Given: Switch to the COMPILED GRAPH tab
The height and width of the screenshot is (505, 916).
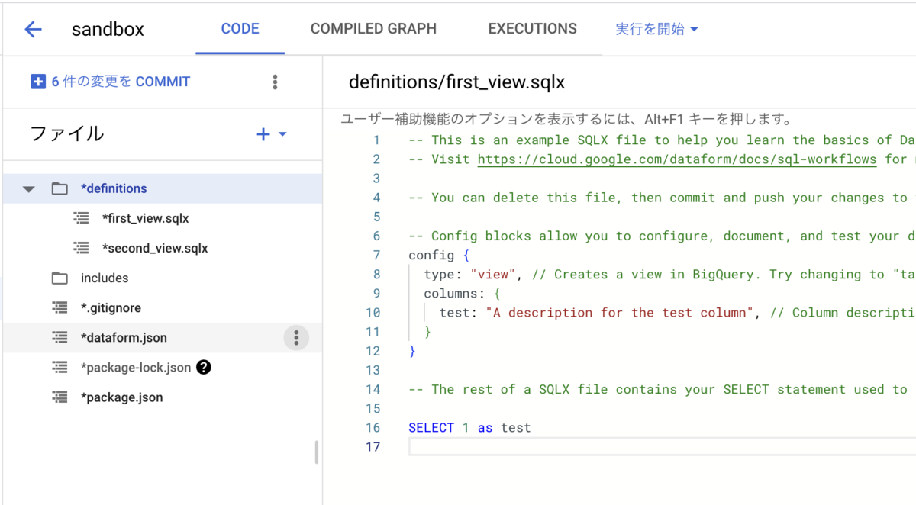Looking at the screenshot, I should pos(373,29).
